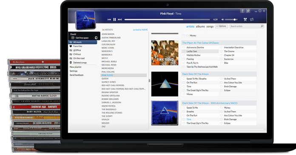The height and width of the screenshot is (155, 296).
Task: Switch to the songs tab
Action: 210,26
